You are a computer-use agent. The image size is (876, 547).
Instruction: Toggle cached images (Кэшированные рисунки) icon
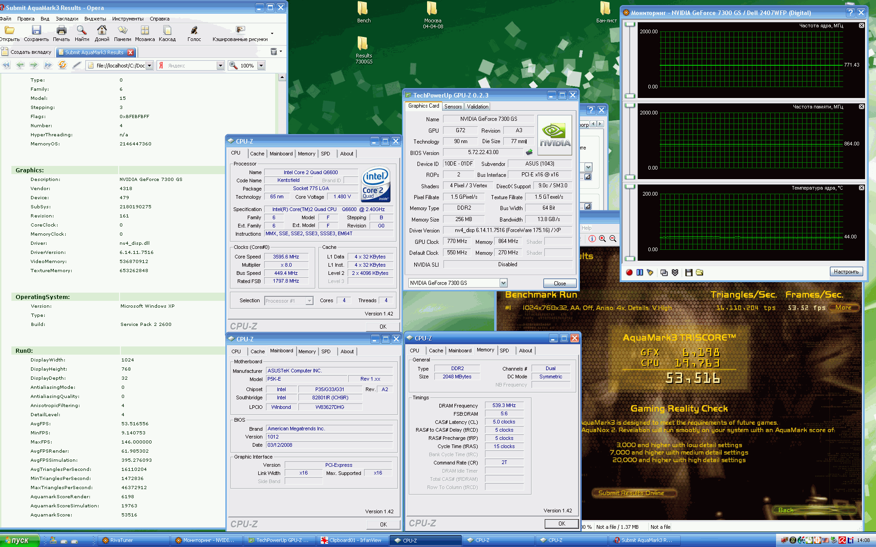240,30
